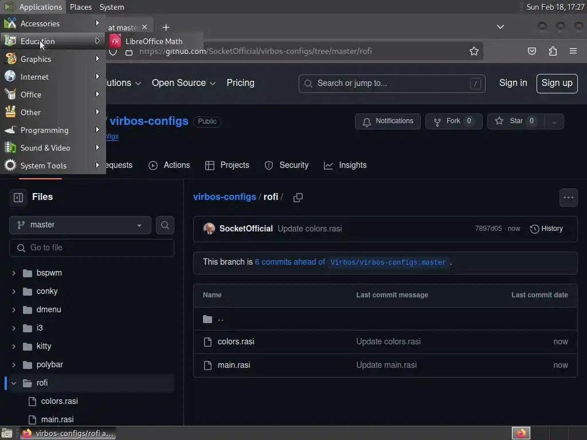Switch to the Insights tab

[x=345, y=166]
